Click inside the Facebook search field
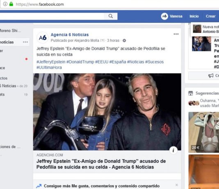Screen dimensions: 219x189 pos(52,16)
